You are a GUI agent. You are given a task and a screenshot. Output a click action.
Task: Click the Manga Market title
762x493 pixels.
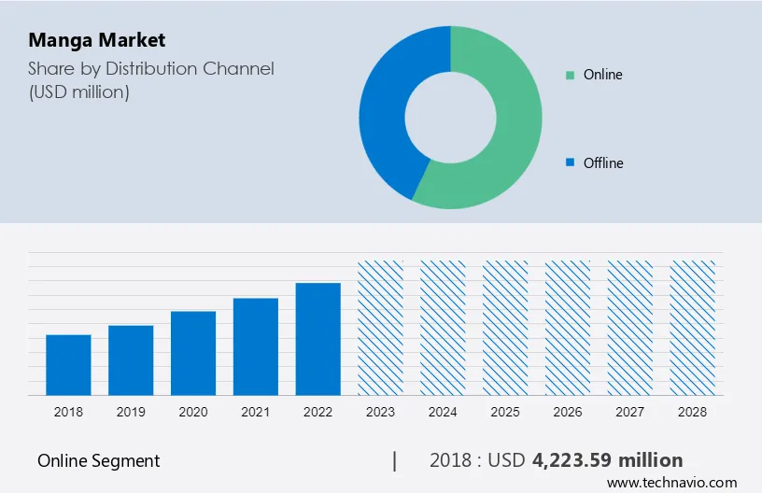[97, 40]
